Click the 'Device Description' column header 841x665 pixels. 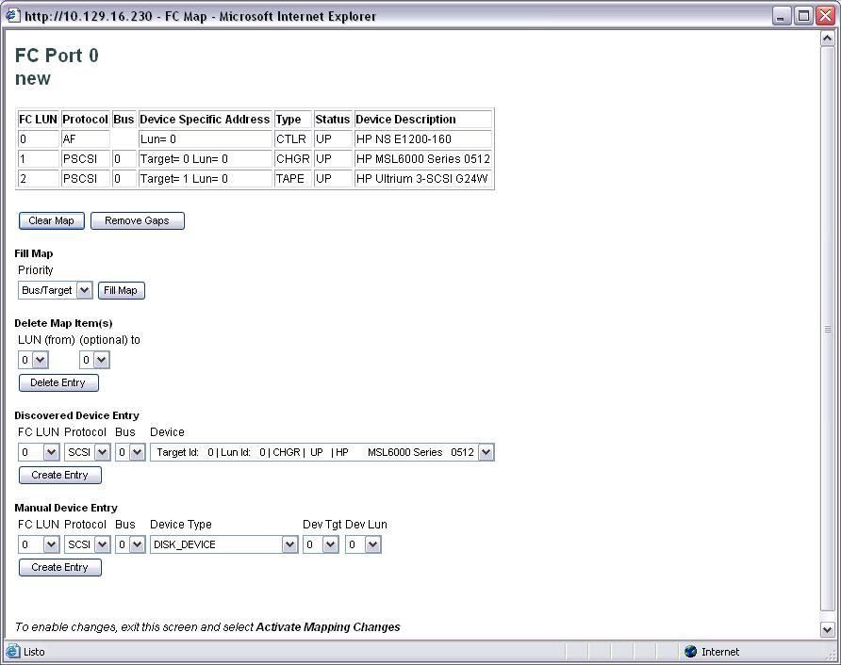(x=423, y=120)
